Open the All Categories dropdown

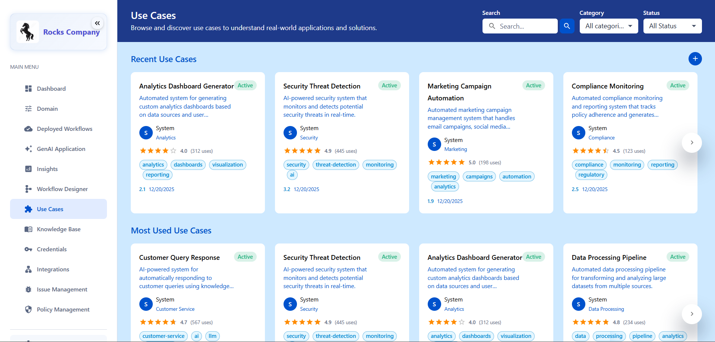coord(609,26)
